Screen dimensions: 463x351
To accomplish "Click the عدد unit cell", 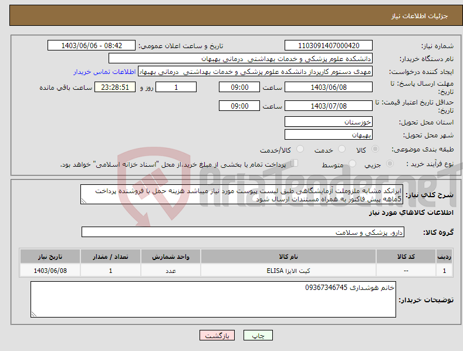I will click(x=171, y=271).
